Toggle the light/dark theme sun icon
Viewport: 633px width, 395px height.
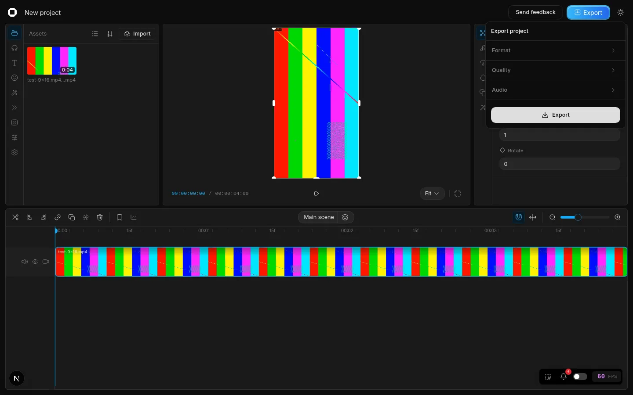[621, 12]
